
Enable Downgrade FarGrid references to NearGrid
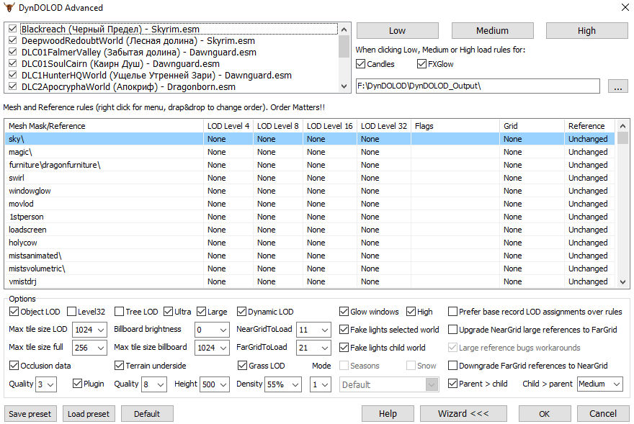coord(453,366)
